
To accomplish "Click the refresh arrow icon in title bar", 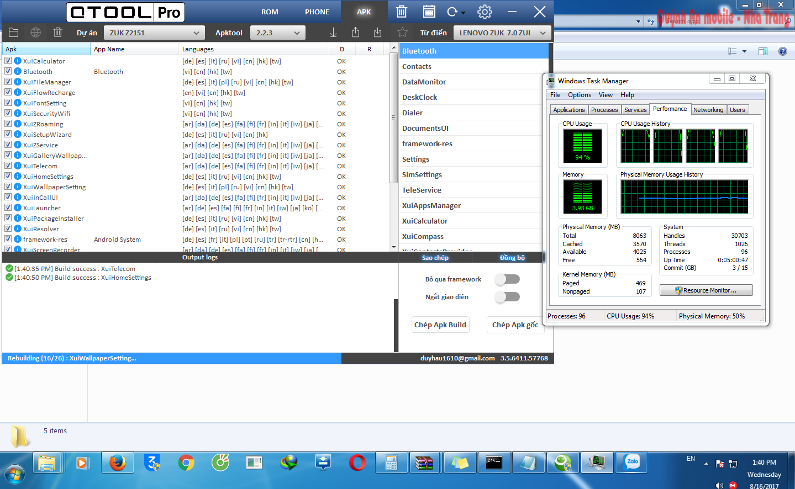I will tap(452, 12).
